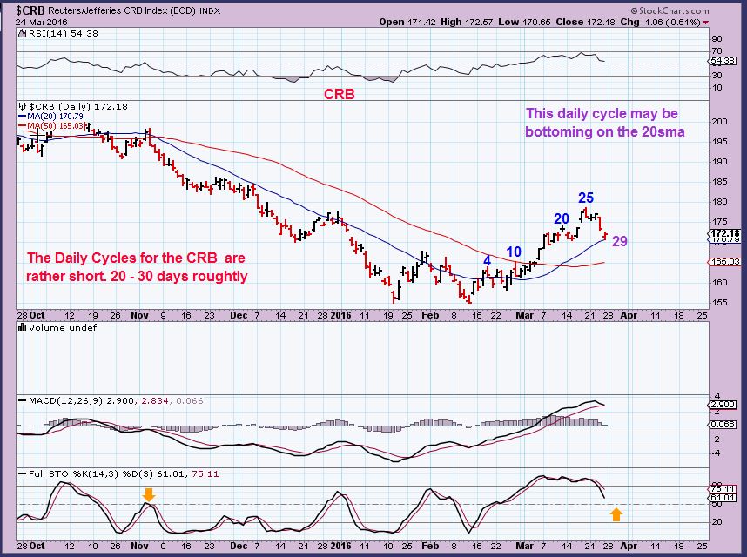Image resolution: width=747 pixels, height=557 pixels.
Task: Click the 2.834 MACD signal value
Action: [x=155, y=401]
